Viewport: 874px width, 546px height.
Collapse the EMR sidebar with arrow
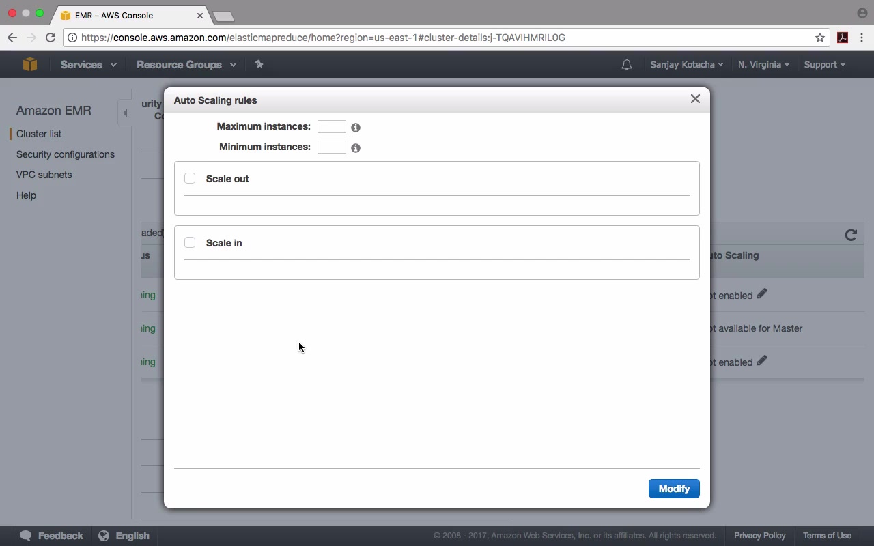coord(125,113)
